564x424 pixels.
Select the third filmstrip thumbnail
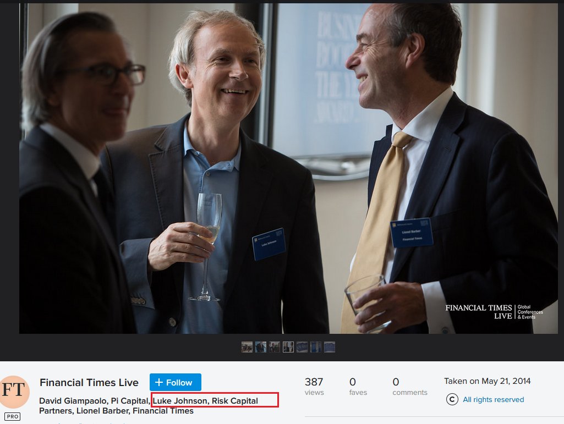click(x=275, y=347)
